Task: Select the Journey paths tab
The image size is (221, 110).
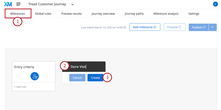Action: pos(134,14)
